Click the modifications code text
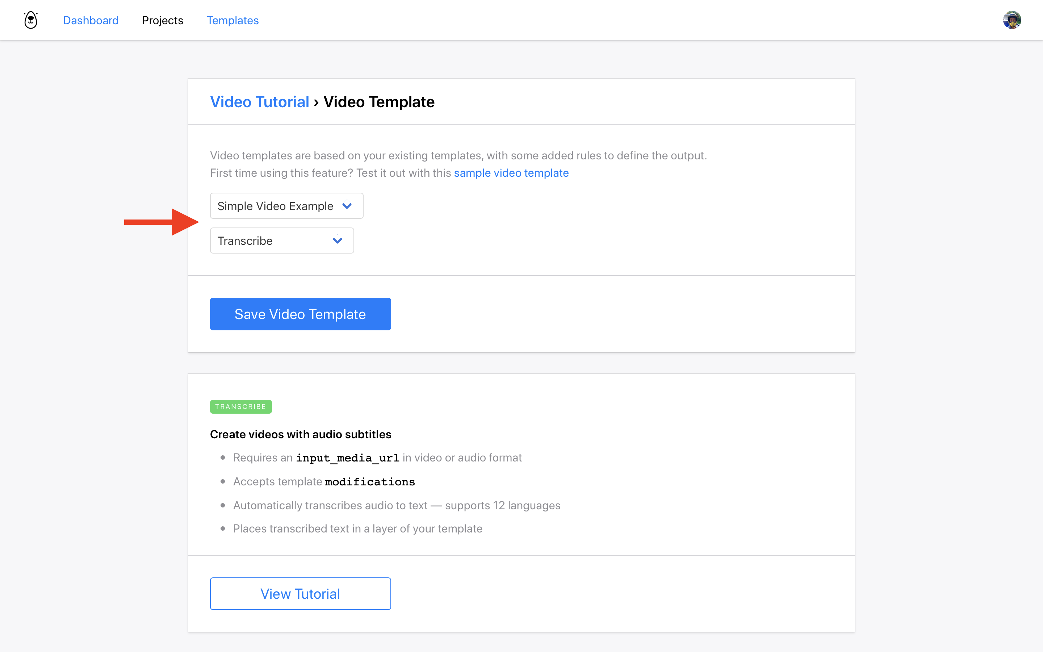Screen dimensions: 1043x652 [370, 482]
